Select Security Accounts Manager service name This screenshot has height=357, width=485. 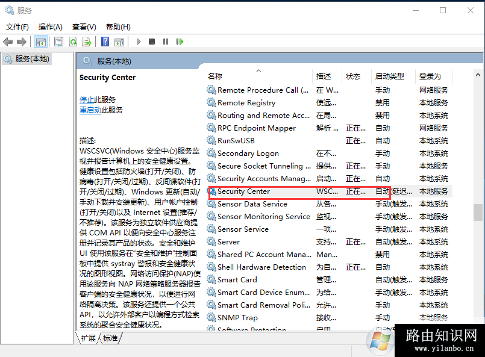pyautogui.click(x=264, y=179)
